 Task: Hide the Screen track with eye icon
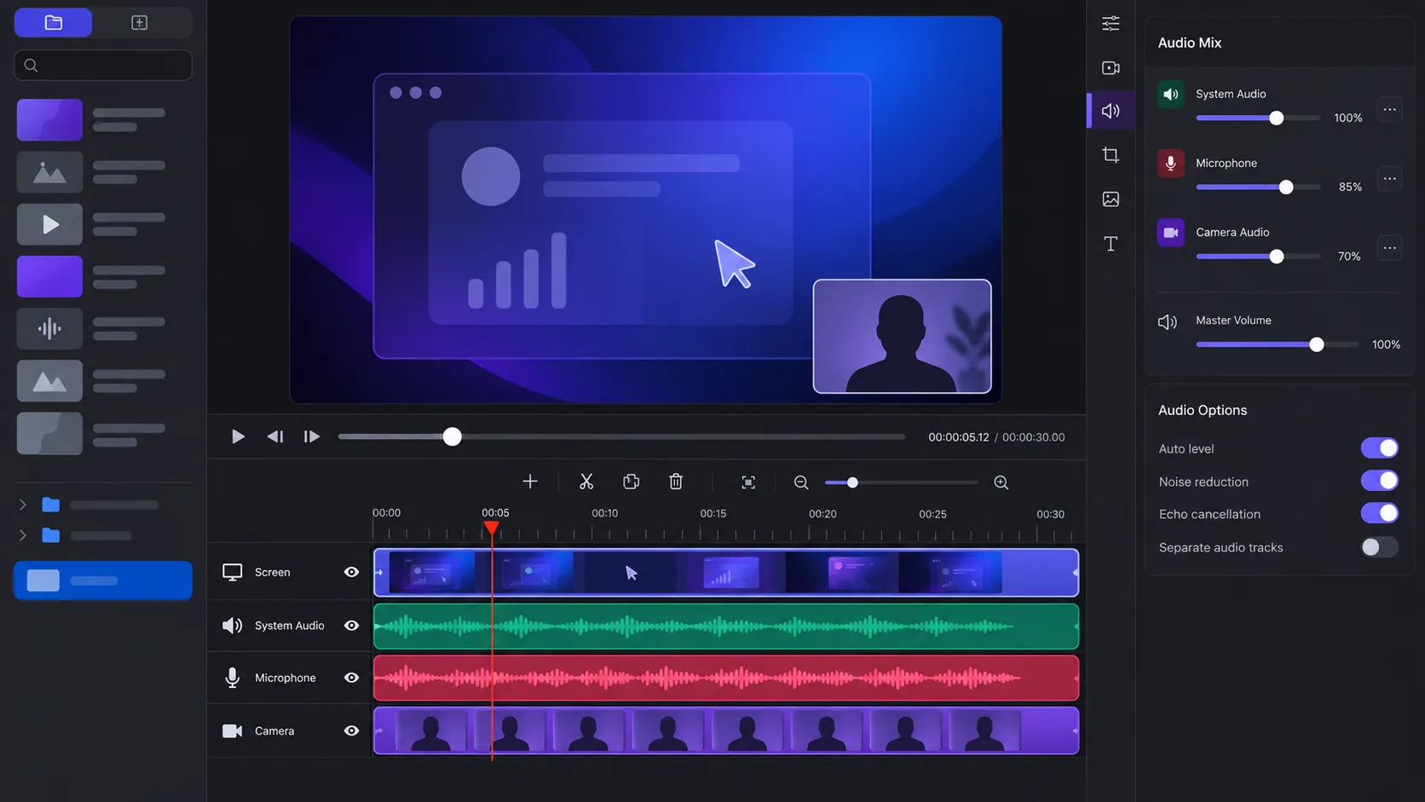point(351,573)
